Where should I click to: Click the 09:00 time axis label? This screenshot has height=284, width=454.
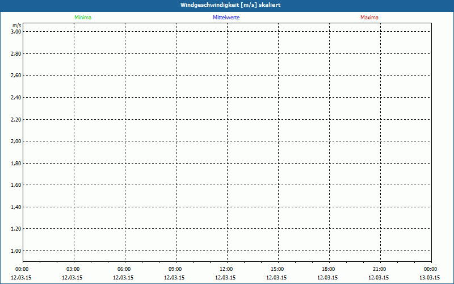click(175, 269)
